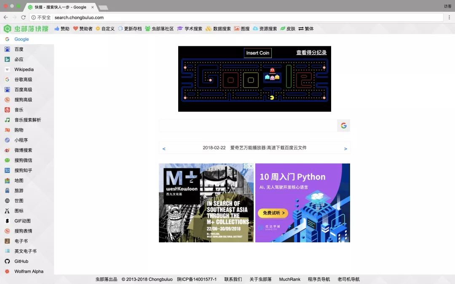Open 查看得分纪录 score record link
Image resolution: width=455 pixels, height=284 pixels.
[311, 53]
